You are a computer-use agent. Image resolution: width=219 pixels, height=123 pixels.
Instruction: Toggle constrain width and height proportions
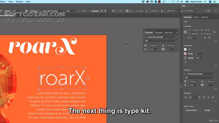point(214,32)
